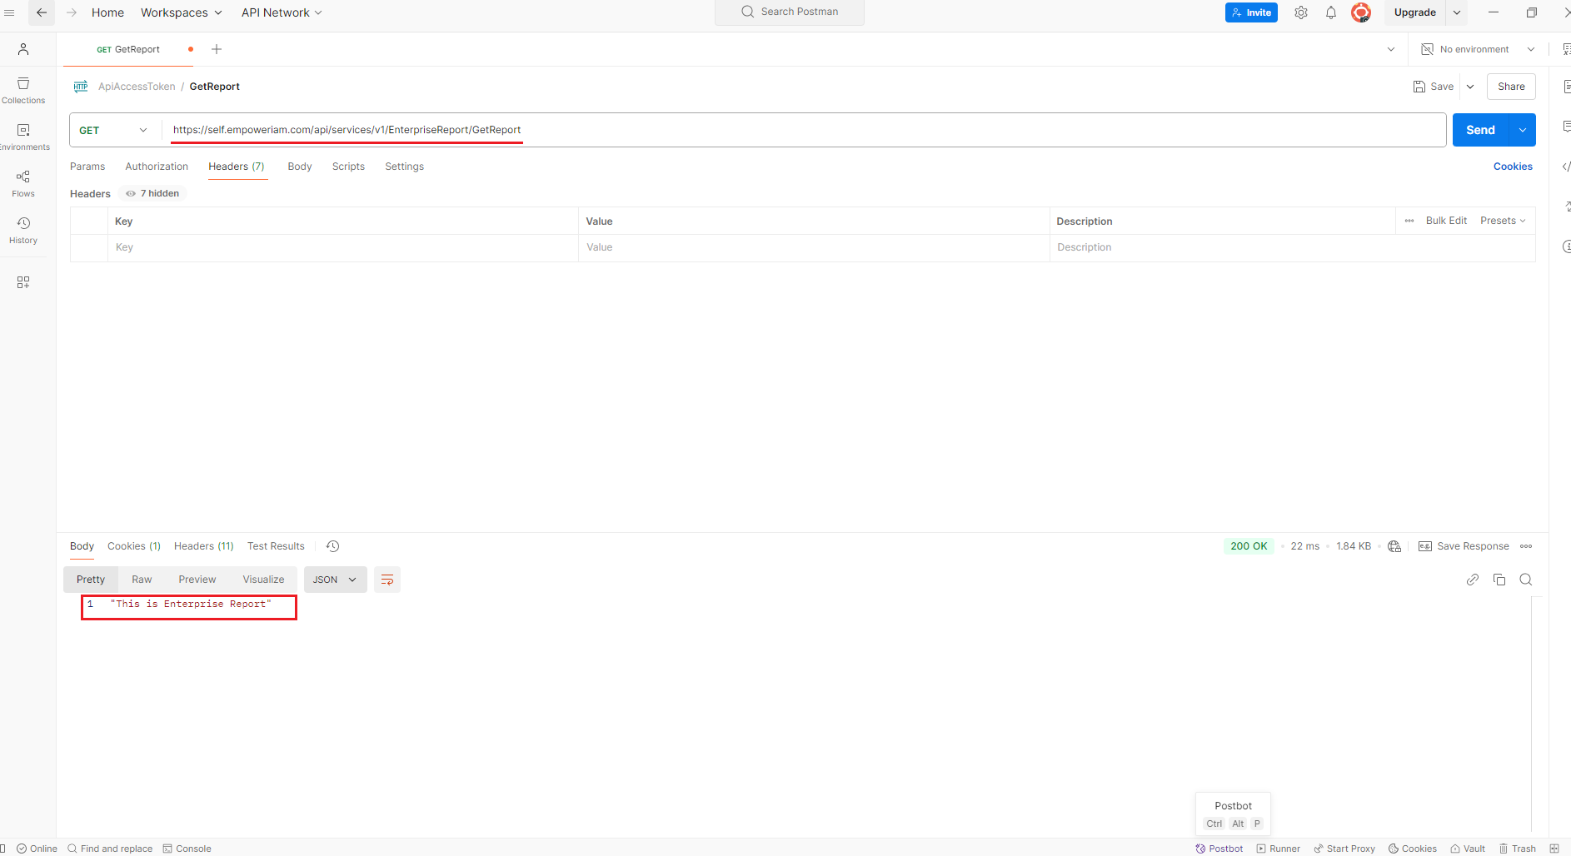Add a new request tab with plus

pyautogui.click(x=217, y=49)
